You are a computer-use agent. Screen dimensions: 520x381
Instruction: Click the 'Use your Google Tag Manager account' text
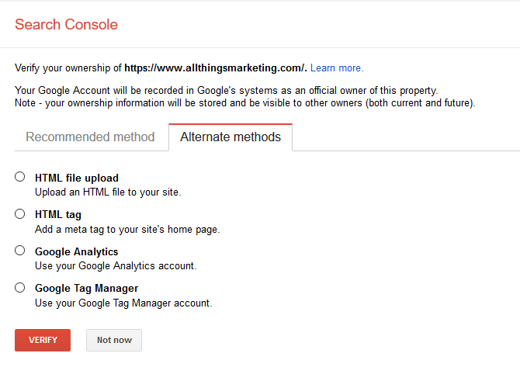tap(123, 303)
